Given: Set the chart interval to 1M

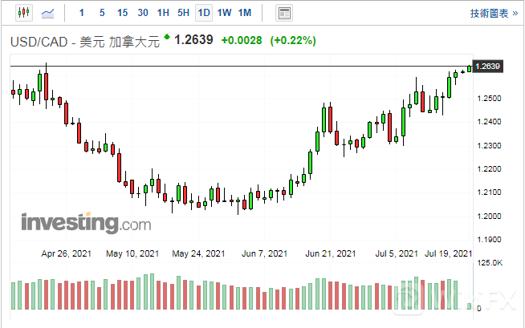Looking at the screenshot, I should [x=245, y=13].
